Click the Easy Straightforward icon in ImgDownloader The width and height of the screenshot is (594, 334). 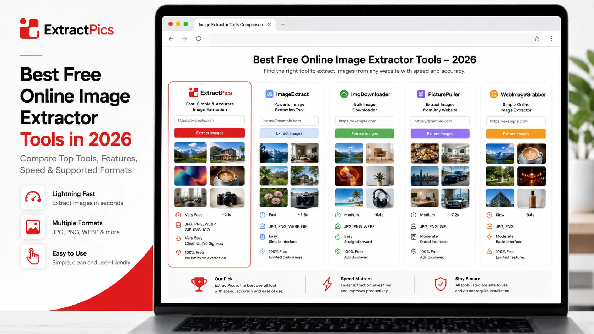[x=338, y=237]
